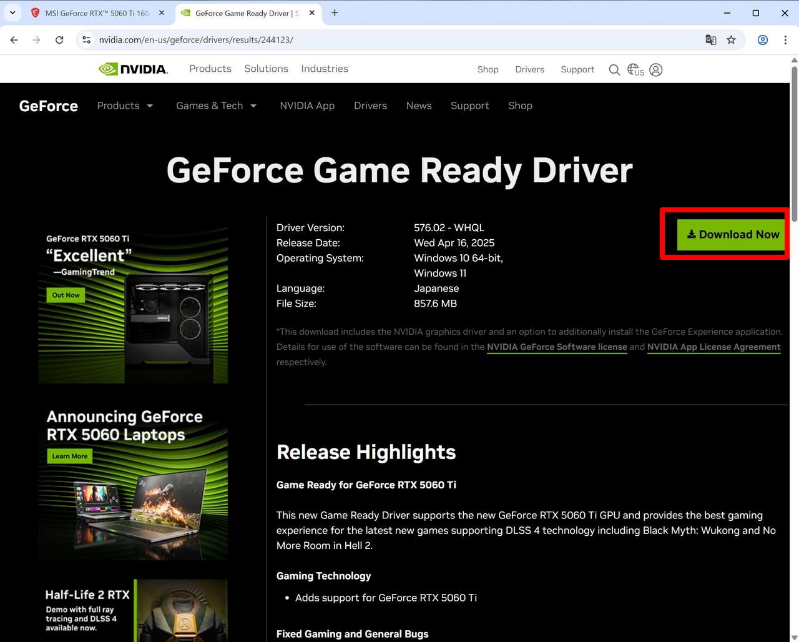
Task: Switch to MSI GeForce RTX 5060 Ti tab
Action: 98,12
